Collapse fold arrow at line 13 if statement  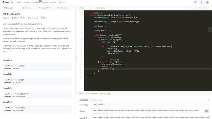(x=83, y=40)
